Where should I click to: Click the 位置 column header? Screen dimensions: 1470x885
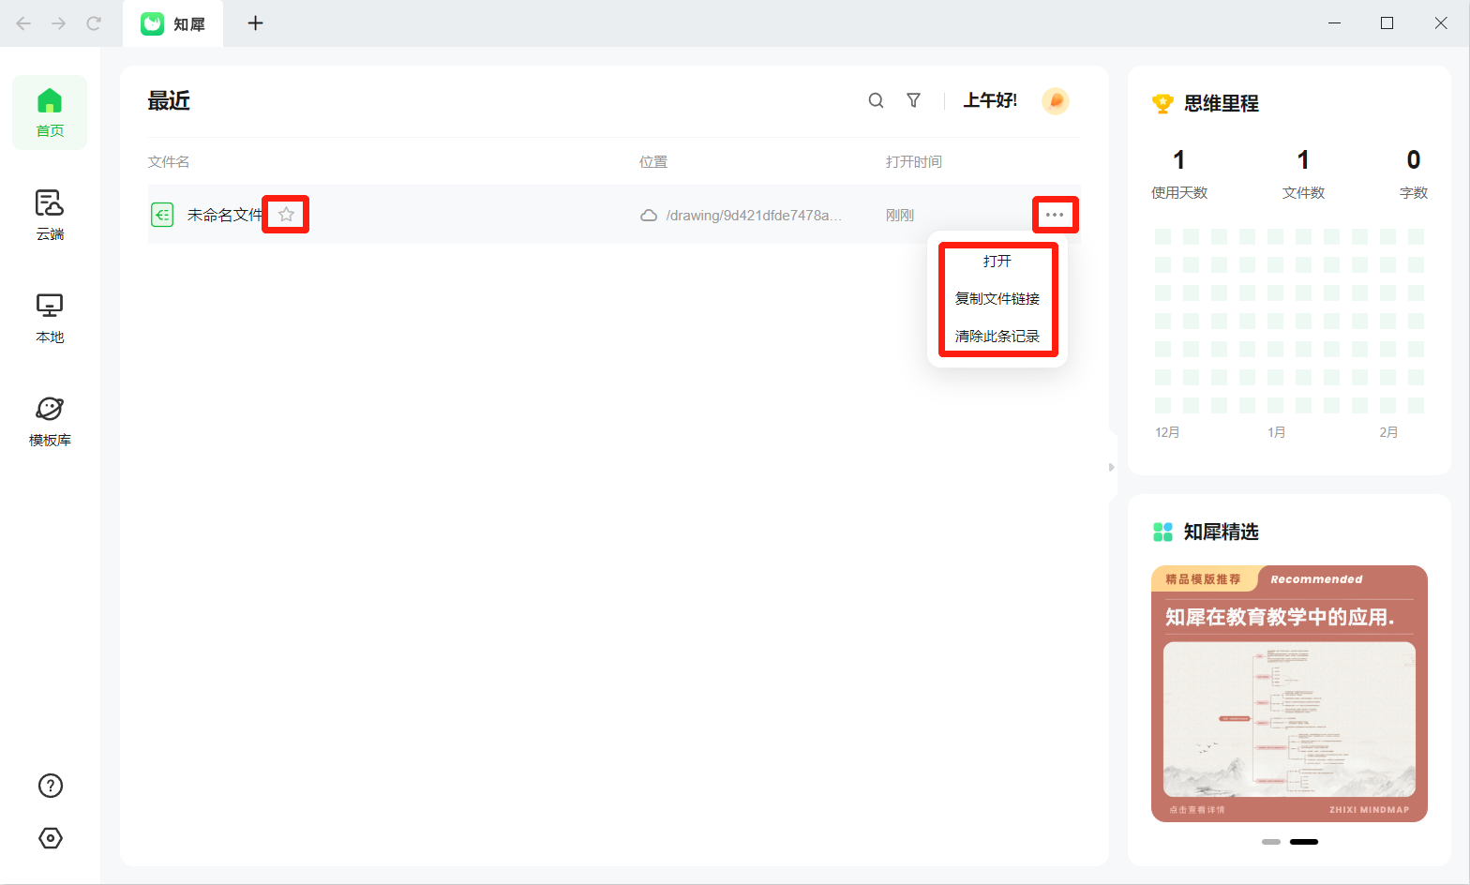tap(653, 162)
